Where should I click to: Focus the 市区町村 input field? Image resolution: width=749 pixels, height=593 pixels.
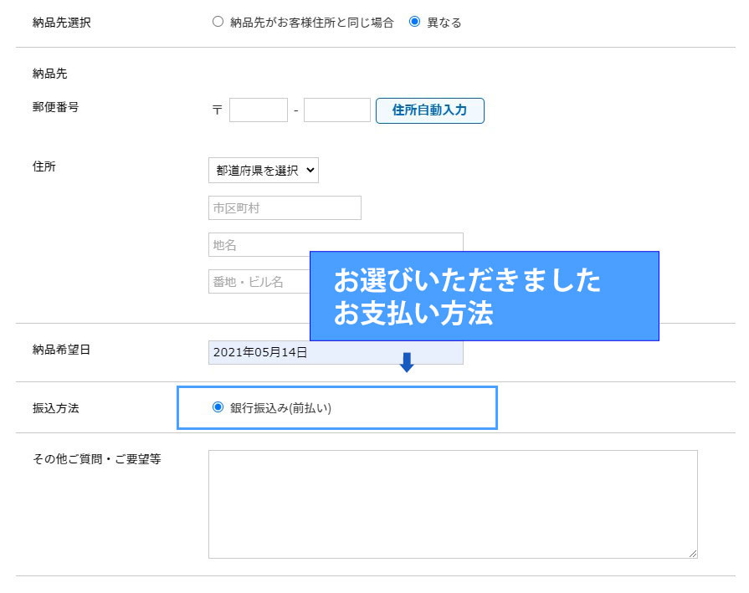pos(285,208)
